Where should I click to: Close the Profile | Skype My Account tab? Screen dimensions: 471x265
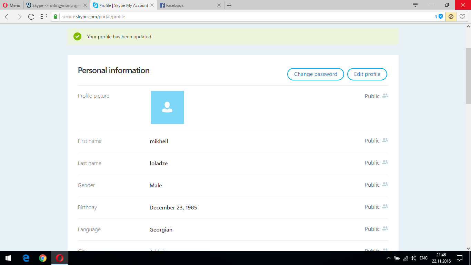tap(152, 5)
